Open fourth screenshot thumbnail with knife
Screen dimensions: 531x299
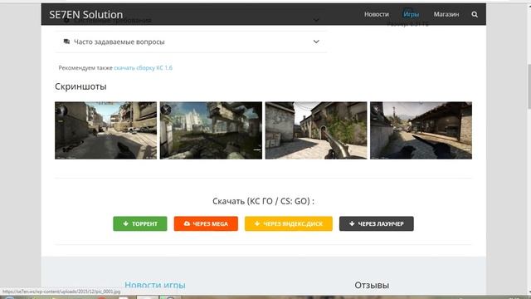click(x=421, y=130)
